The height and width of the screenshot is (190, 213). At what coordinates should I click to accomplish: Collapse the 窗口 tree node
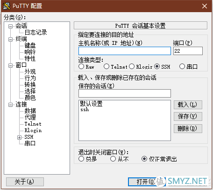pyautogui.click(x=11, y=65)
